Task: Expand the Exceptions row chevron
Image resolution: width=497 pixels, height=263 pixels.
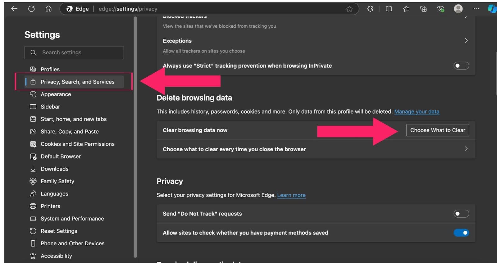Action: (466, 41)
